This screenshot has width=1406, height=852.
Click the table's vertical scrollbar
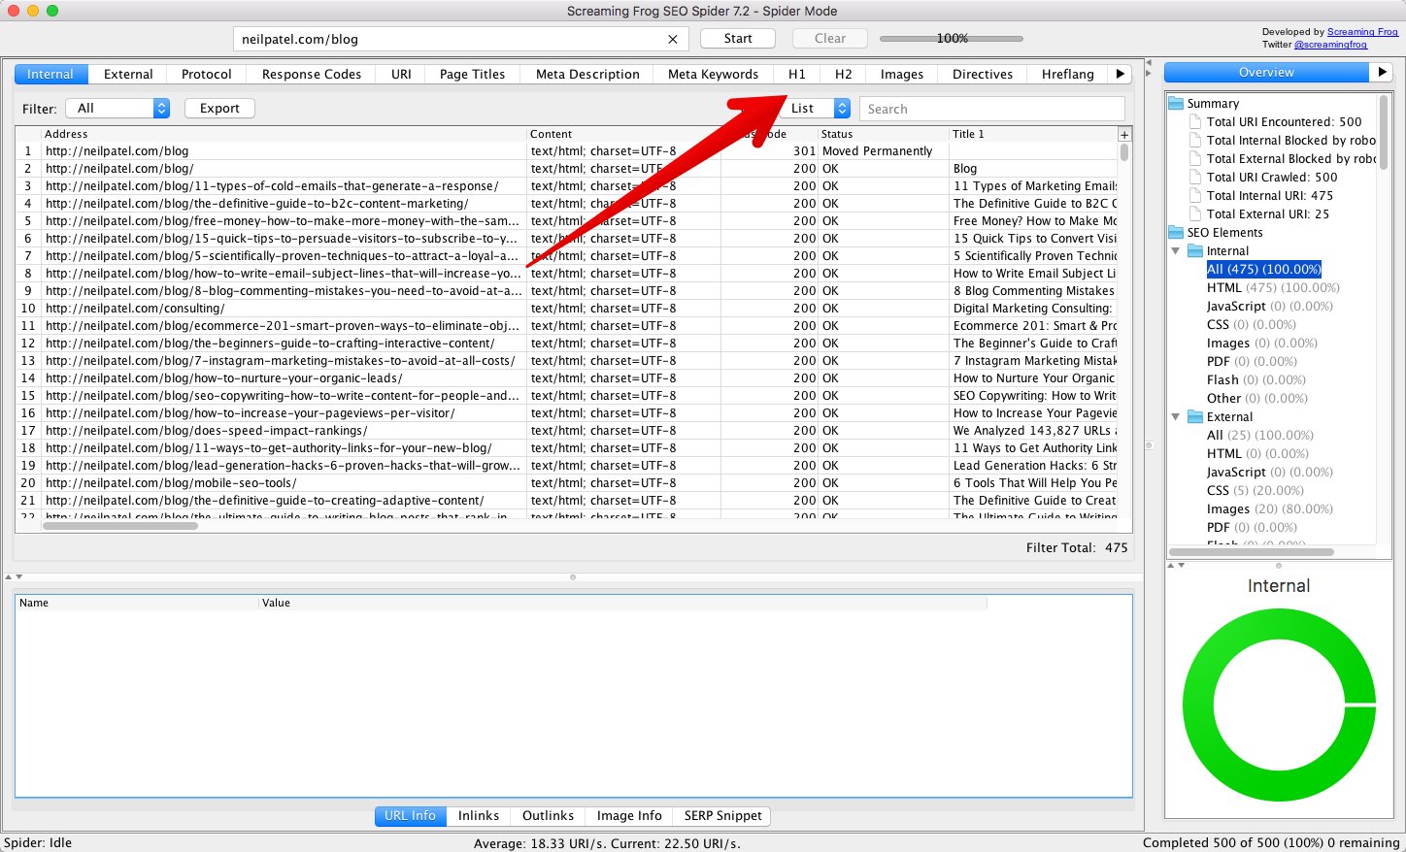pyautogui.click(x=1124, y=152)
